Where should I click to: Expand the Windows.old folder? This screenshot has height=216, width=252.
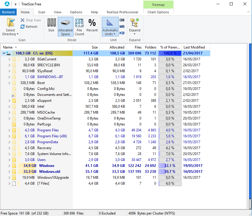9,172
